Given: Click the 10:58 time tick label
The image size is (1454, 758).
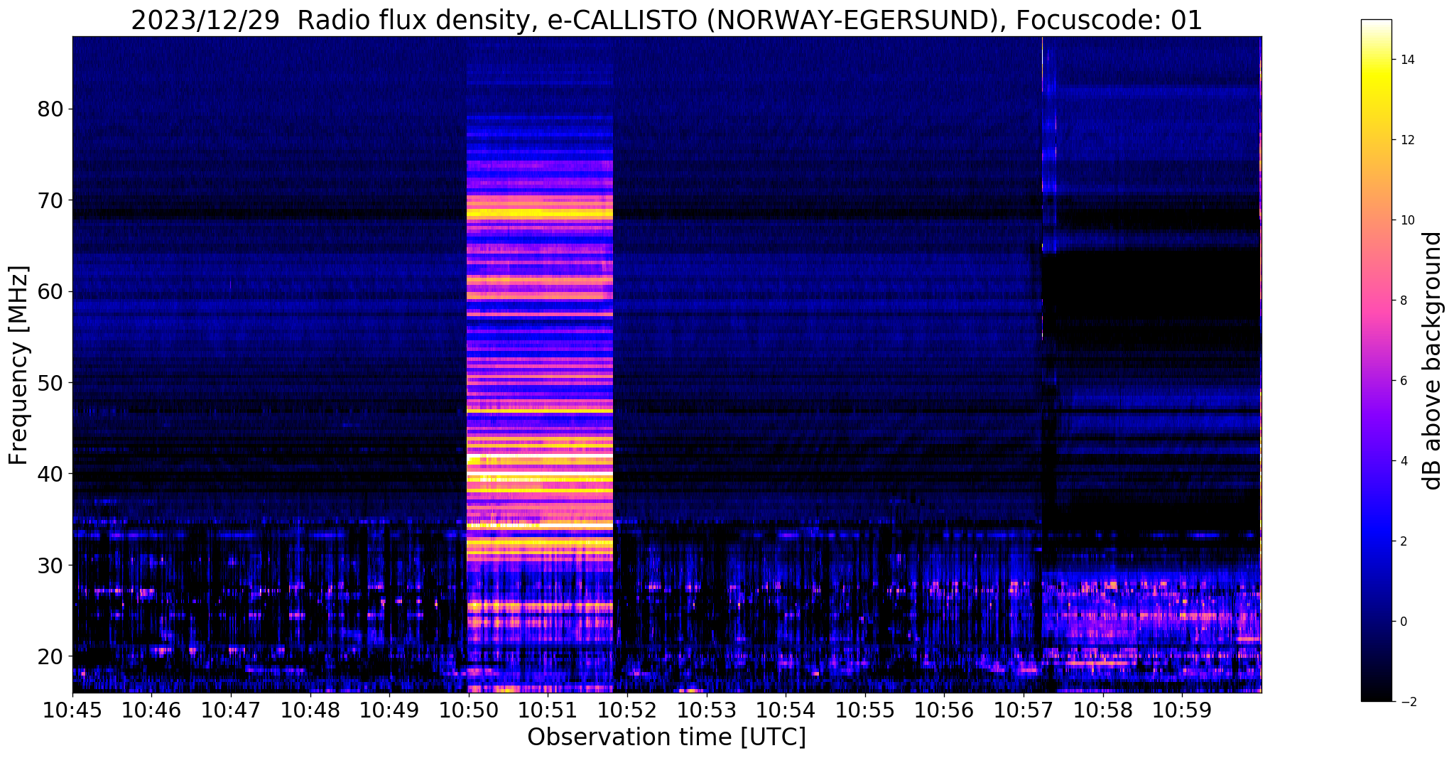Looking at the screenshot, I should [1102, 709].
